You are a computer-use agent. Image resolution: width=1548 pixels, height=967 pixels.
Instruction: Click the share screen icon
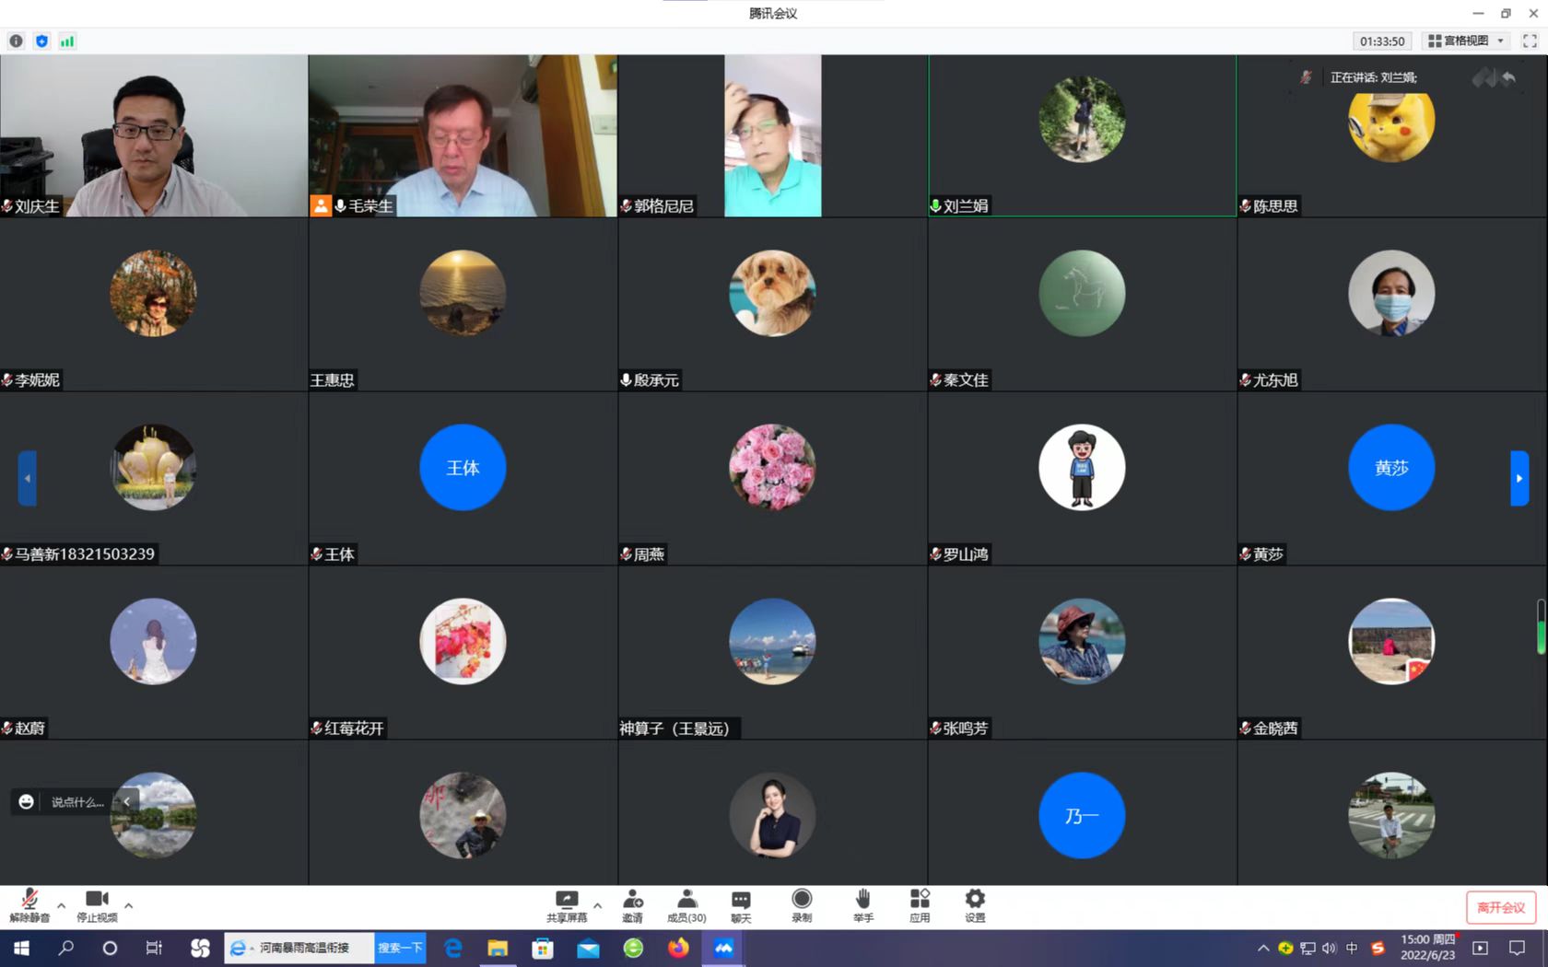566,905
